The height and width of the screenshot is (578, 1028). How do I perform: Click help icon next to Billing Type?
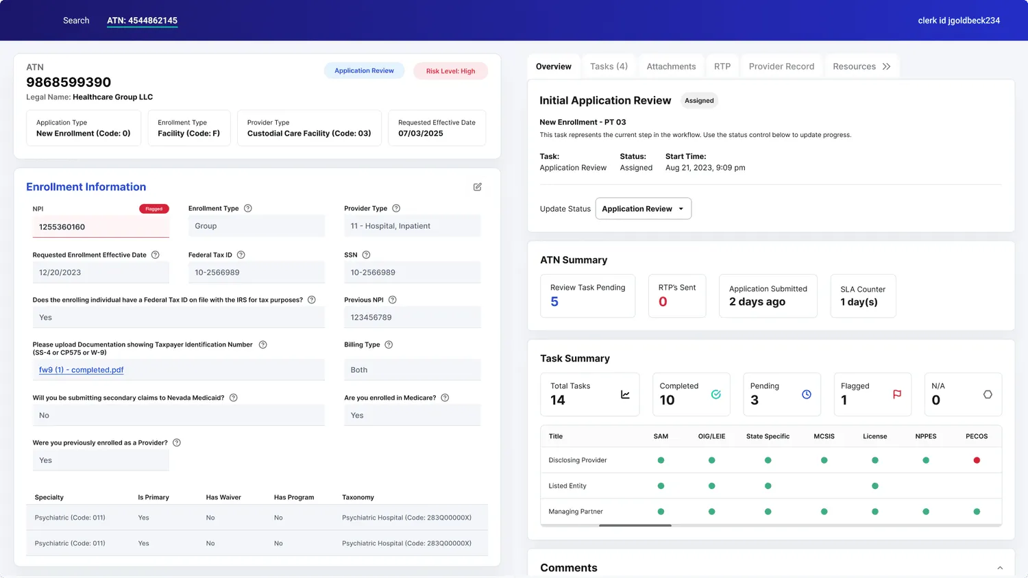[x=389, y=344]
